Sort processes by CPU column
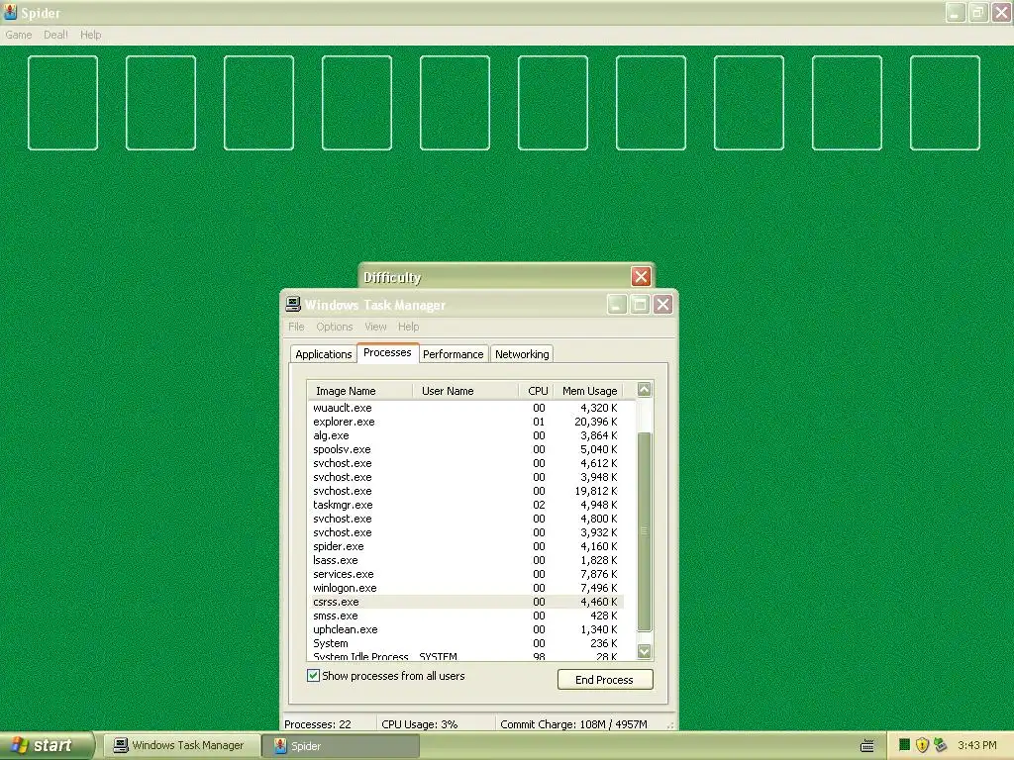The height and width of the screenshot is (760, 1014). (x=537, y=391)
